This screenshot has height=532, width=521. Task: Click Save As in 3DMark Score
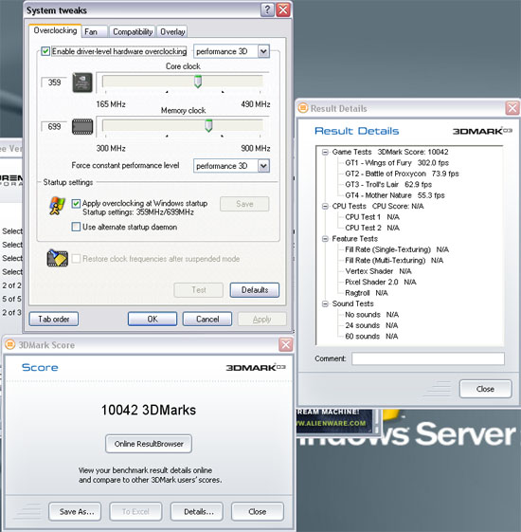coord(75,512)
